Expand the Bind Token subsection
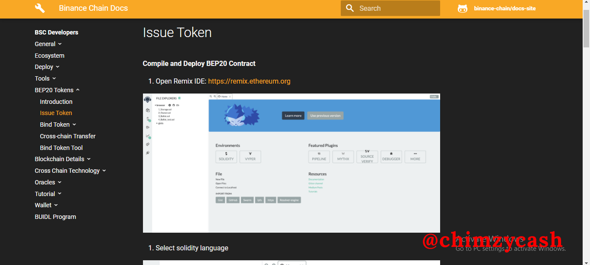 58,125
